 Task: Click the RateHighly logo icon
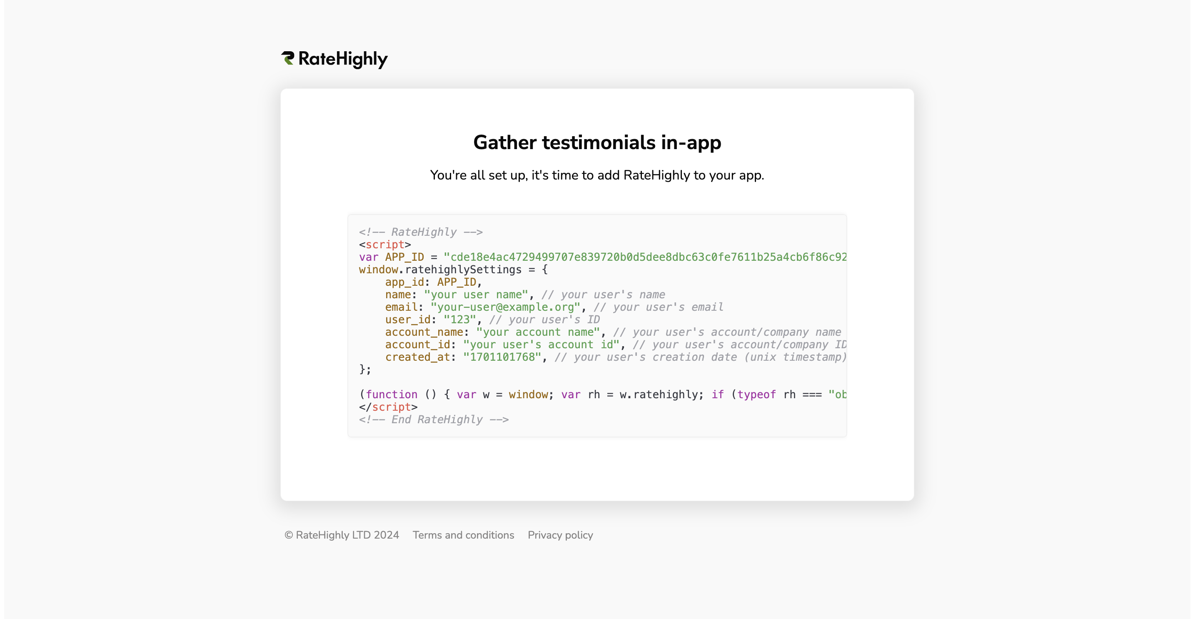point(287,58)
